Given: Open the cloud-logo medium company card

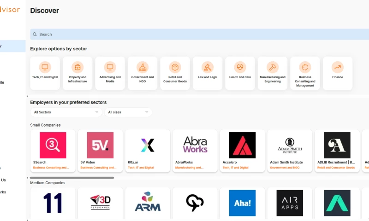Looking at the screenshot, I should pos(195,203).
